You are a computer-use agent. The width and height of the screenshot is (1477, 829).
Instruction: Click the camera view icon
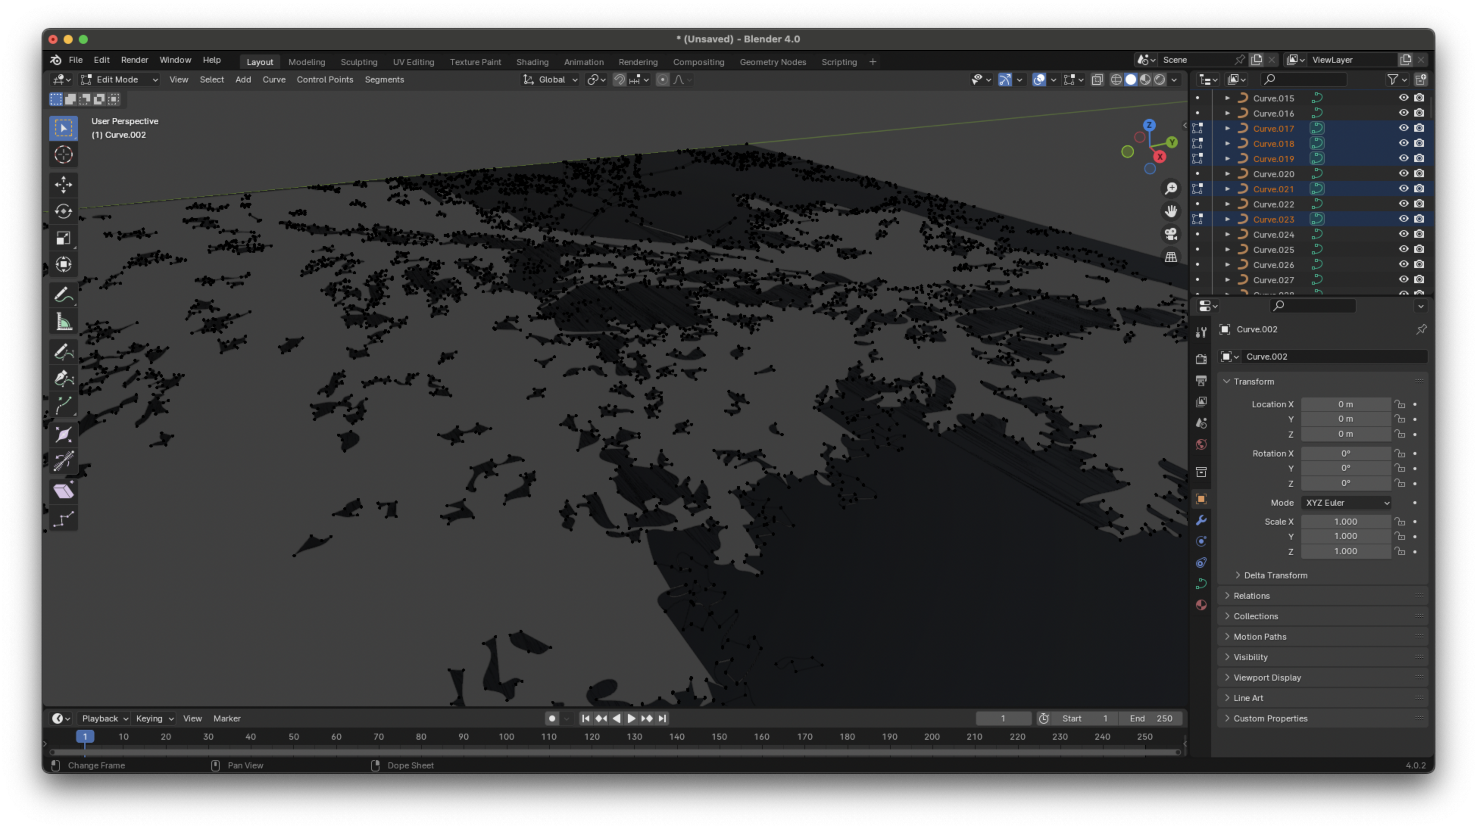1170,234
